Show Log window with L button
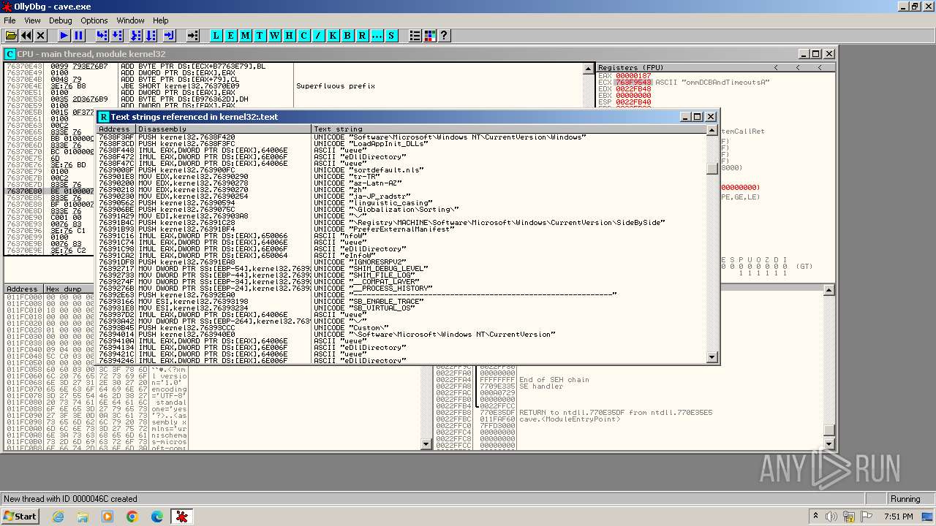 pyautogui.click(x=216, y=35)
